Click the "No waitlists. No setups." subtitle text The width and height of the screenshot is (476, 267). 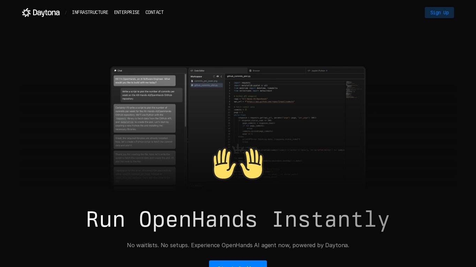(x=238, y=245)
